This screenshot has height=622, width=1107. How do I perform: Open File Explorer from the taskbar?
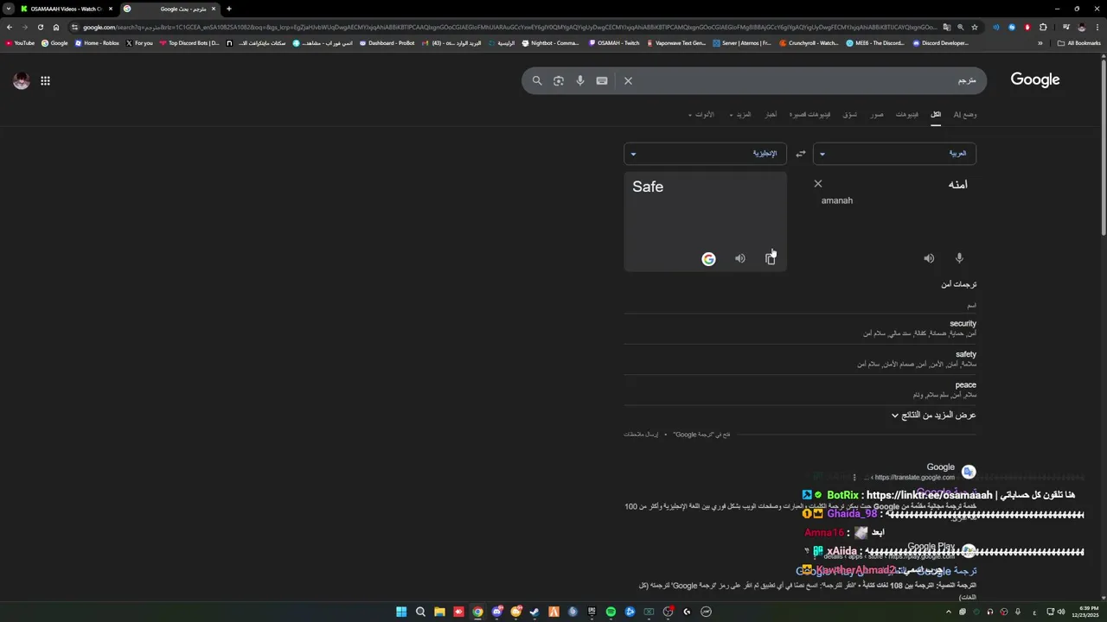tap(439, 612)
